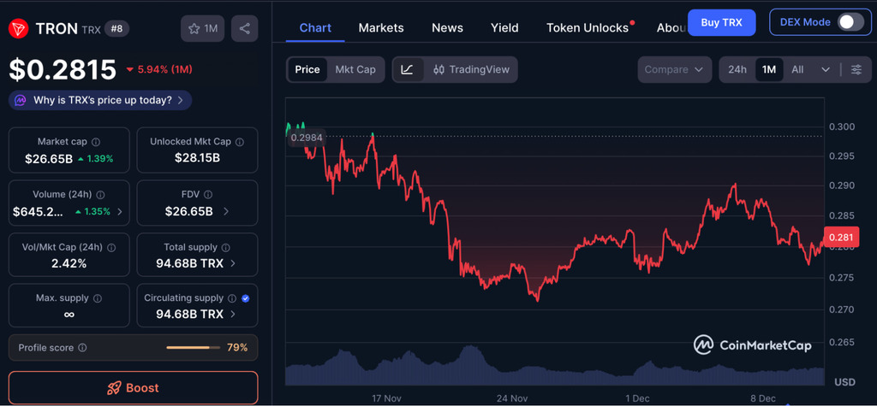Viewport: 877px width, 406px height.
Task: Expand the time range chevron next to All
Action: (826, 69)
